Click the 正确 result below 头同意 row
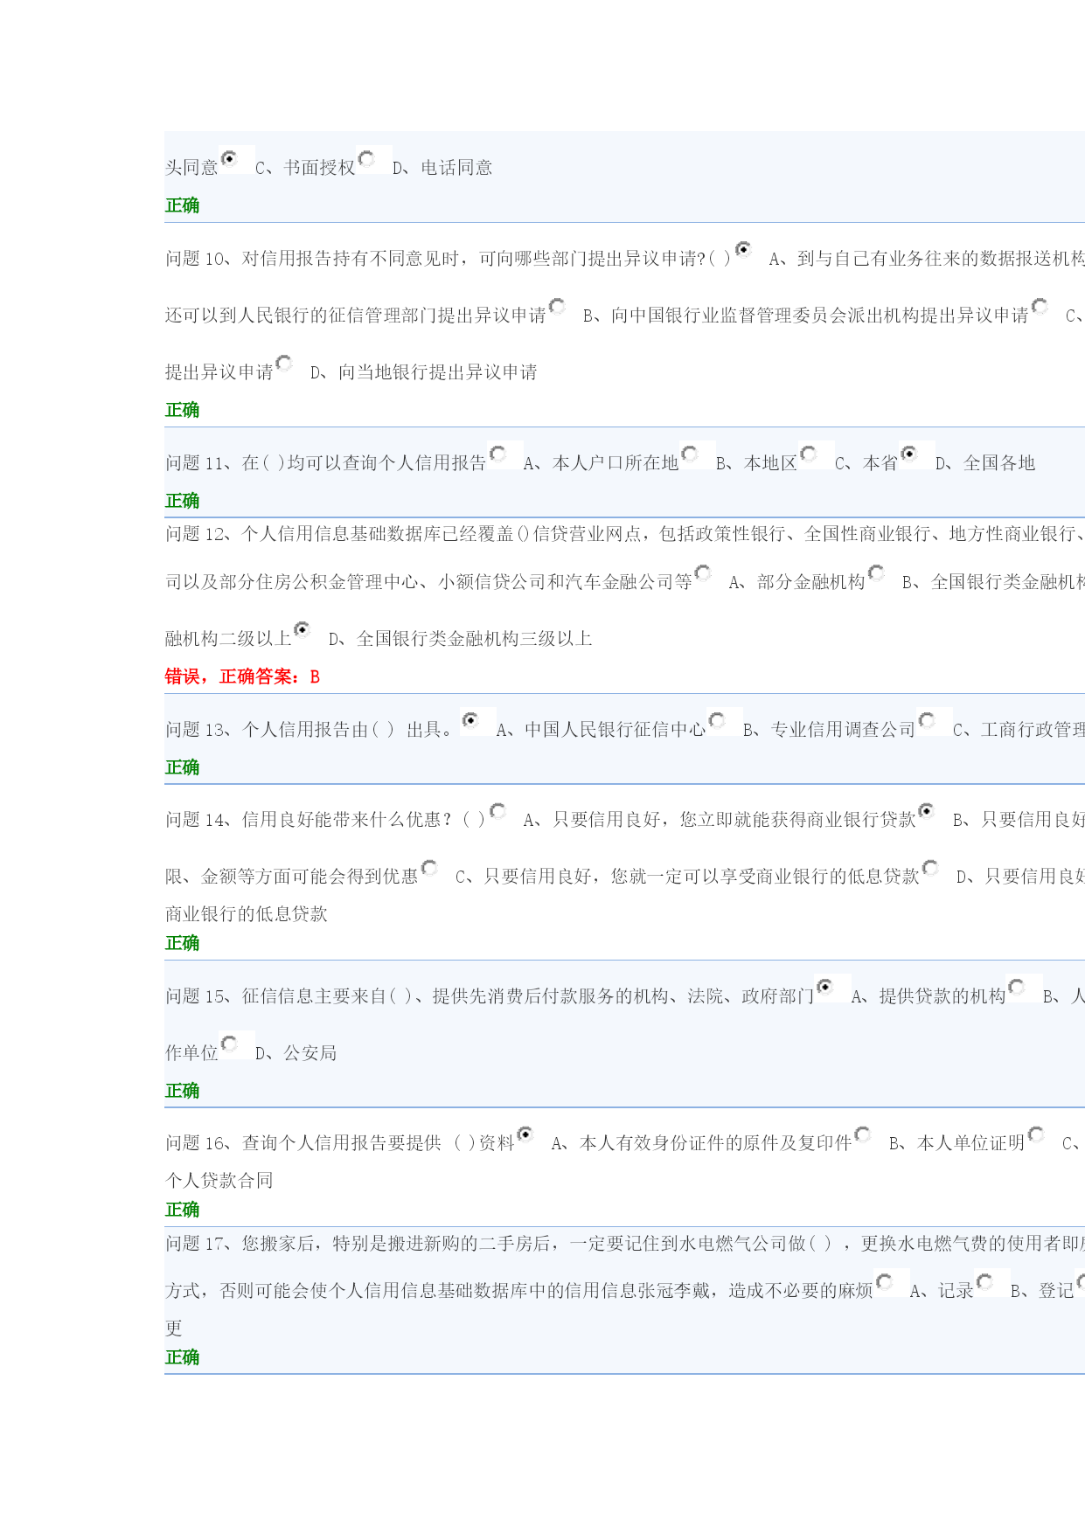 (x=183, y=205)
